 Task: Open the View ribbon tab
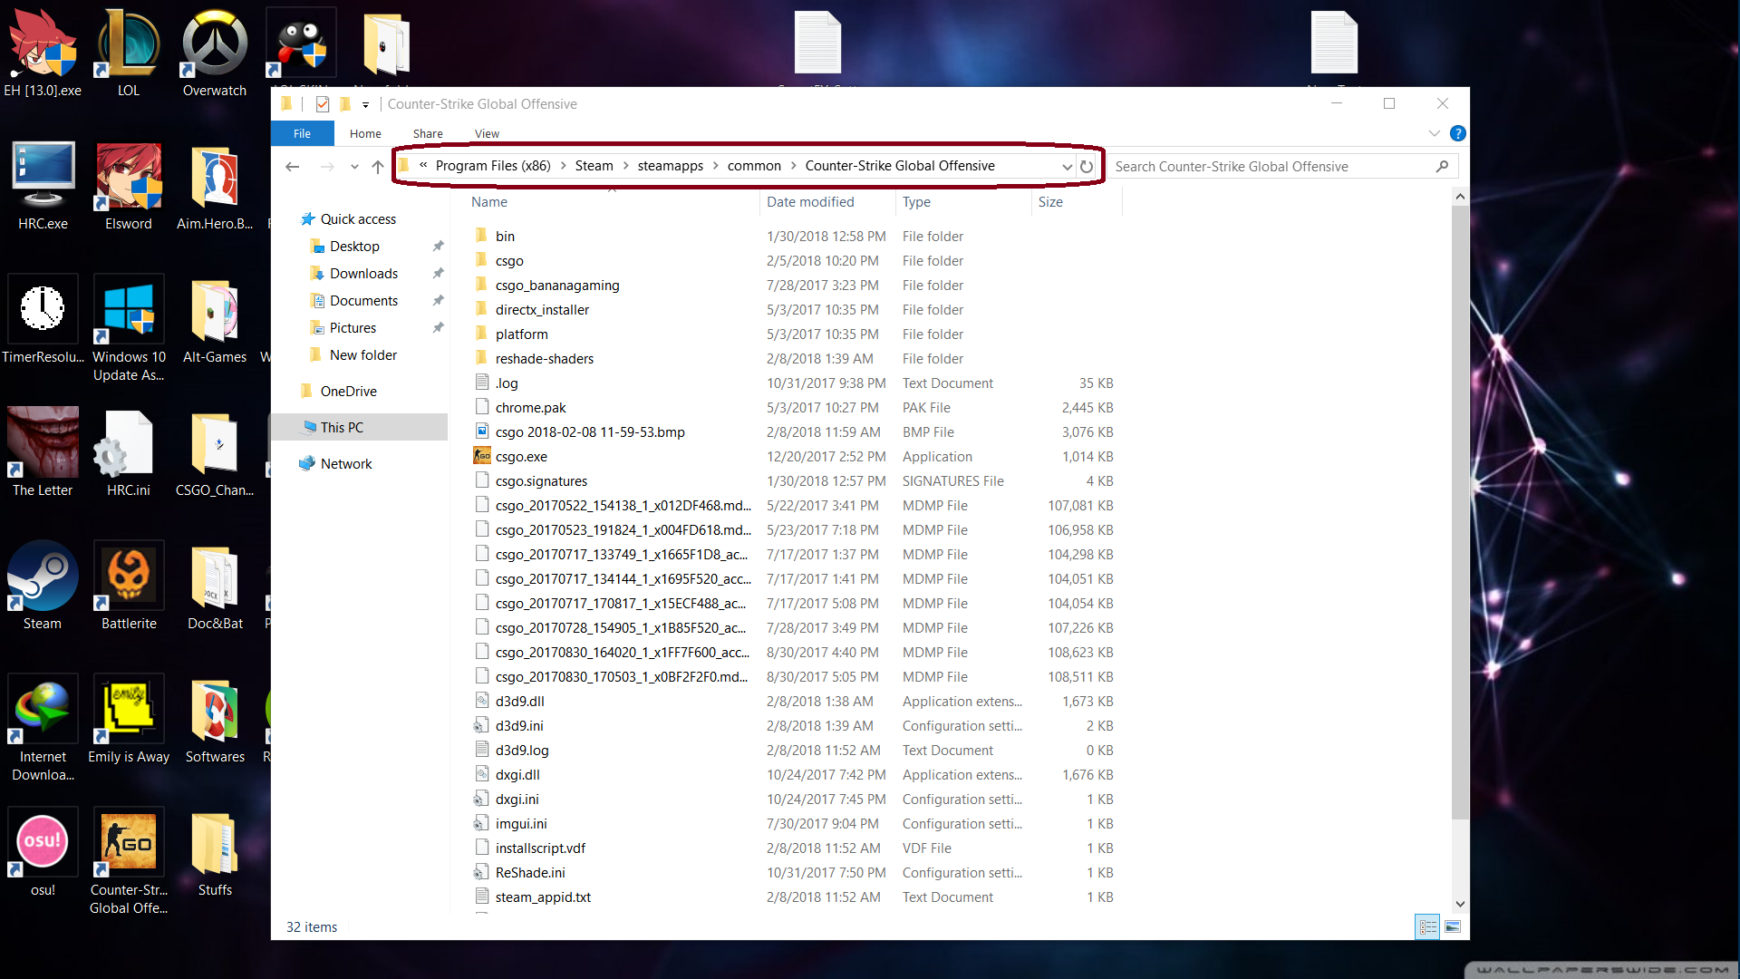click(487, 133)
